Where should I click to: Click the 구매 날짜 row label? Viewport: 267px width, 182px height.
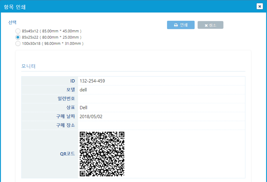65,117
